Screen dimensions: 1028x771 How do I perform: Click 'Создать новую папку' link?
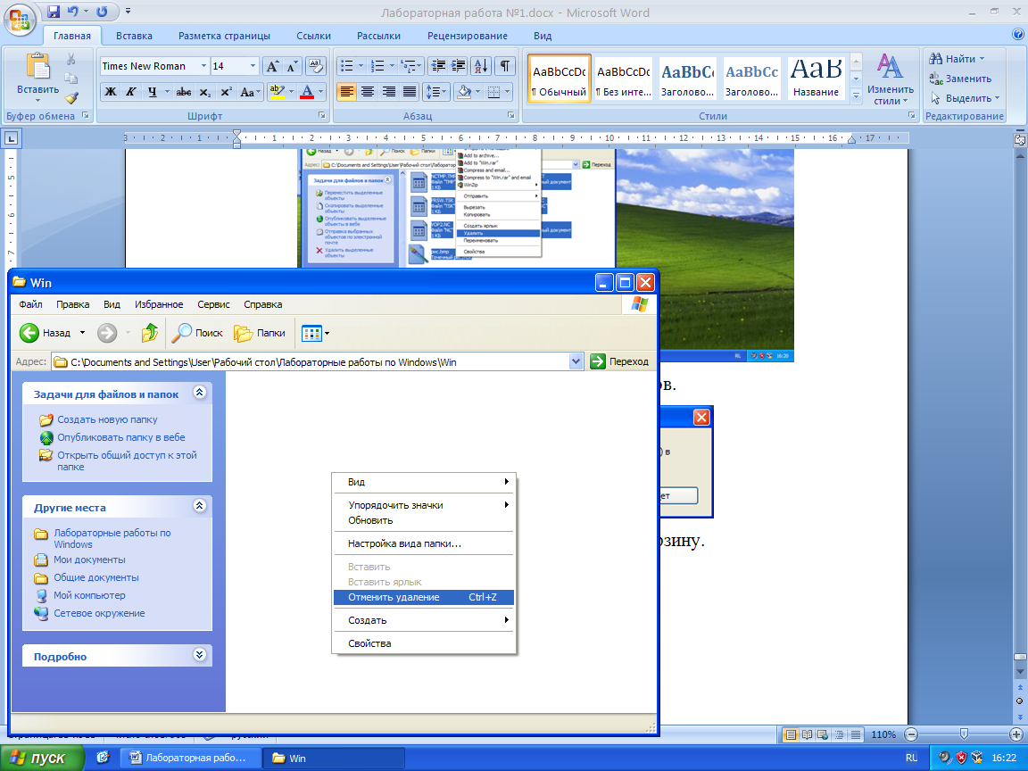[x=107, y=419]
